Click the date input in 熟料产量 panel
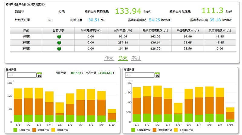The width and height of the screenshot is (242, 135). [21, 75]
